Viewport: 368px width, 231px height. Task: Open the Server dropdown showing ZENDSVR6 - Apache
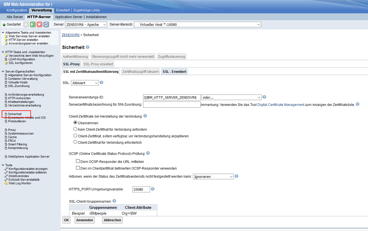(x=86, y=24)
